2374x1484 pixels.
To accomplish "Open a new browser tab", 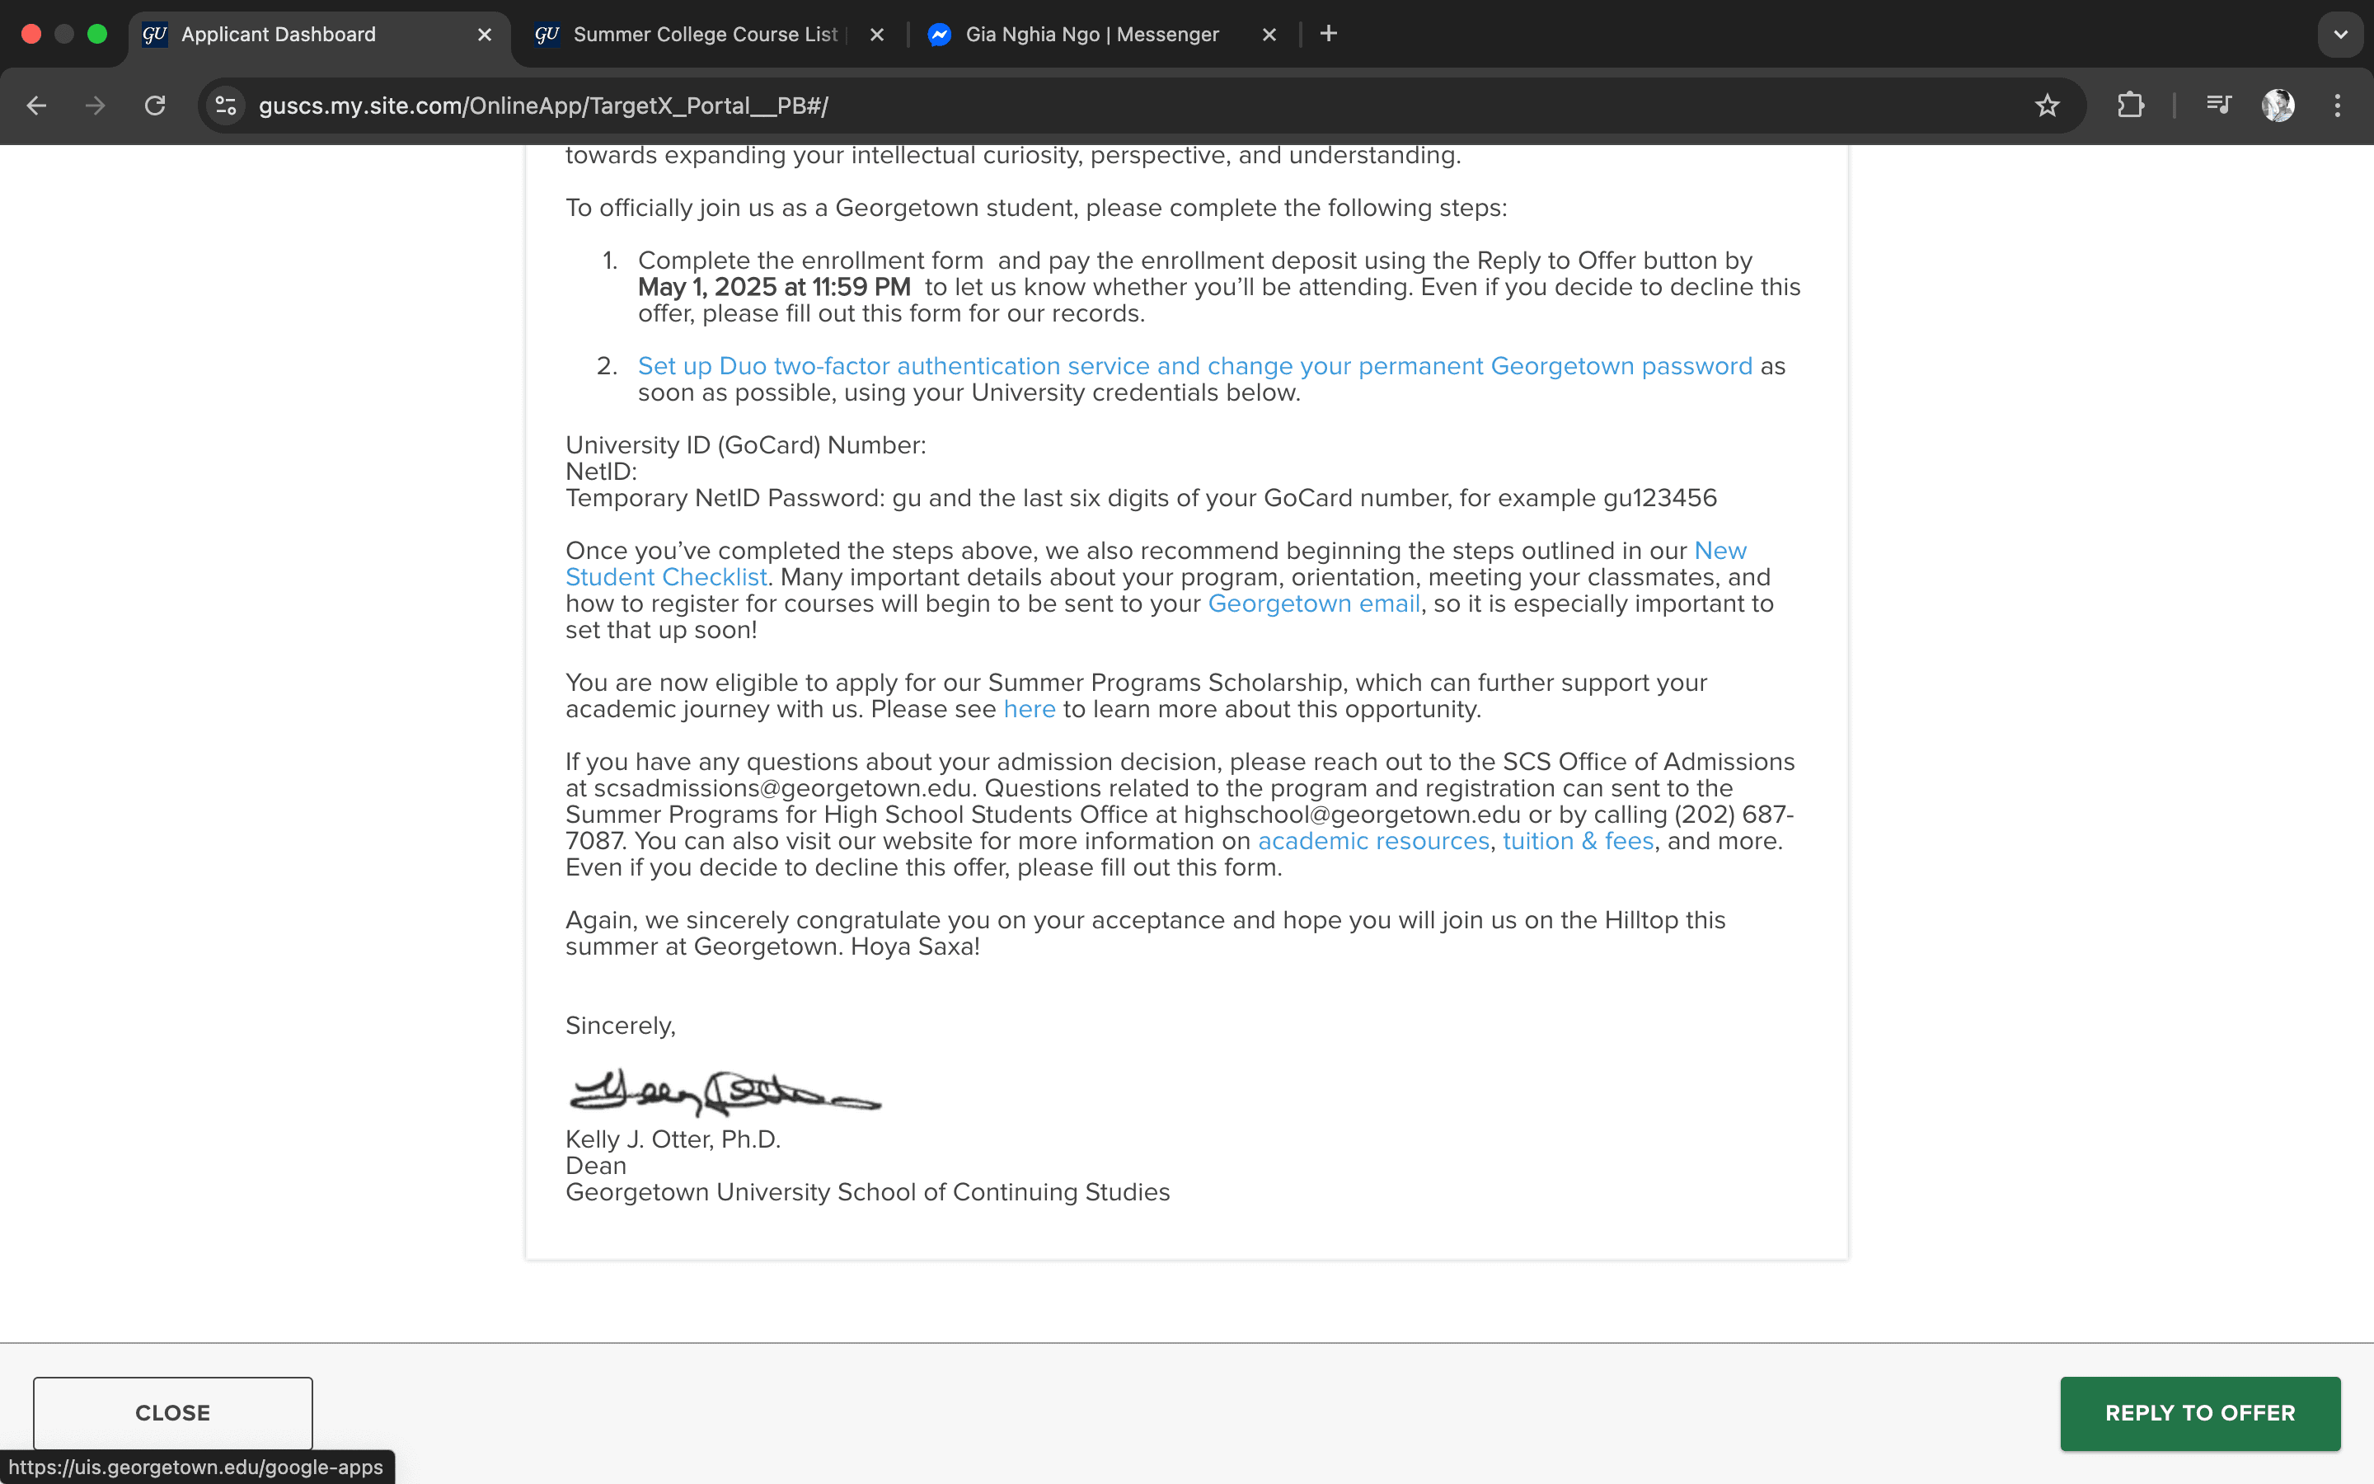I will [1328, 33].
